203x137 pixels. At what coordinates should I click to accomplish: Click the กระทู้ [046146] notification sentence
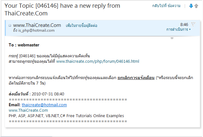click(x=49, y=56)
